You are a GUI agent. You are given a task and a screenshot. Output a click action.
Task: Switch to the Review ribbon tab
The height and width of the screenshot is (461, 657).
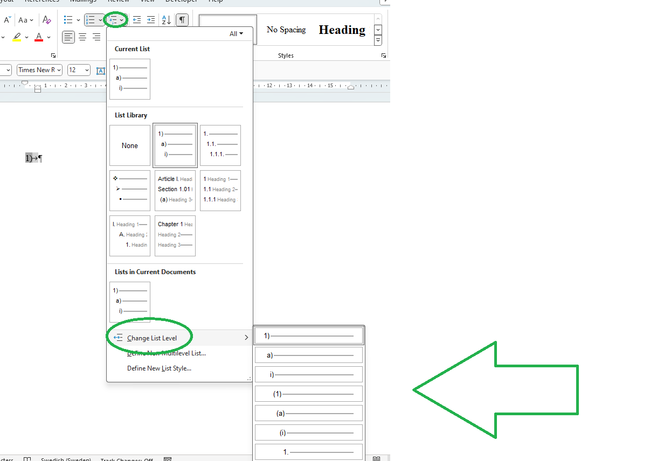(119, 2)
